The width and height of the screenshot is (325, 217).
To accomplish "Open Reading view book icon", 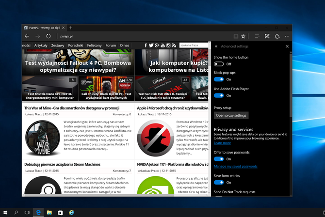I will [x=236, y=36].
